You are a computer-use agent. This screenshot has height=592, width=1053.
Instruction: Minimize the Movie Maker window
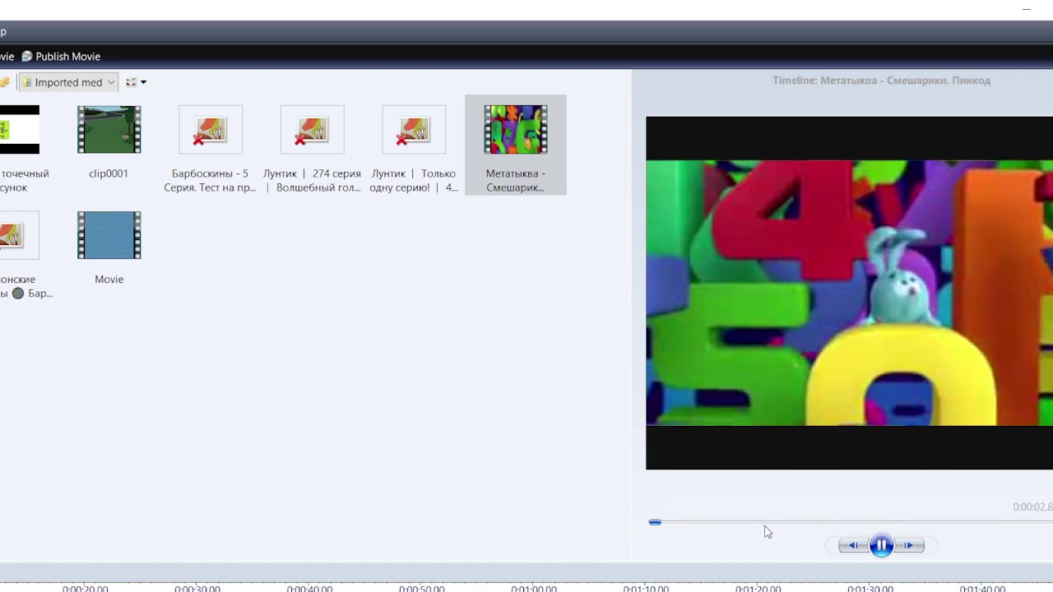tap(1026, 10)
